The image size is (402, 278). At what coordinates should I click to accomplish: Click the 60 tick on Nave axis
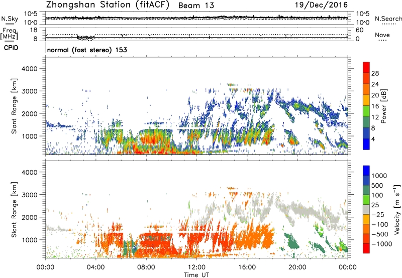[x=359, y=30]
